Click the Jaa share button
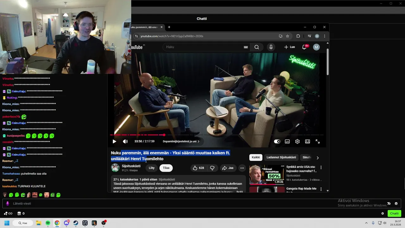Screen dimensions: 405x228 point(228,168)
